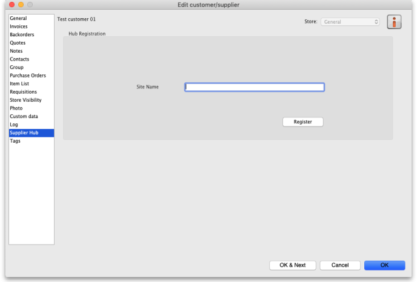This screenshot has width=417, height=282.
Task: Select General in the sidebar
Action: pyautogui.click(x=18, y=19)
